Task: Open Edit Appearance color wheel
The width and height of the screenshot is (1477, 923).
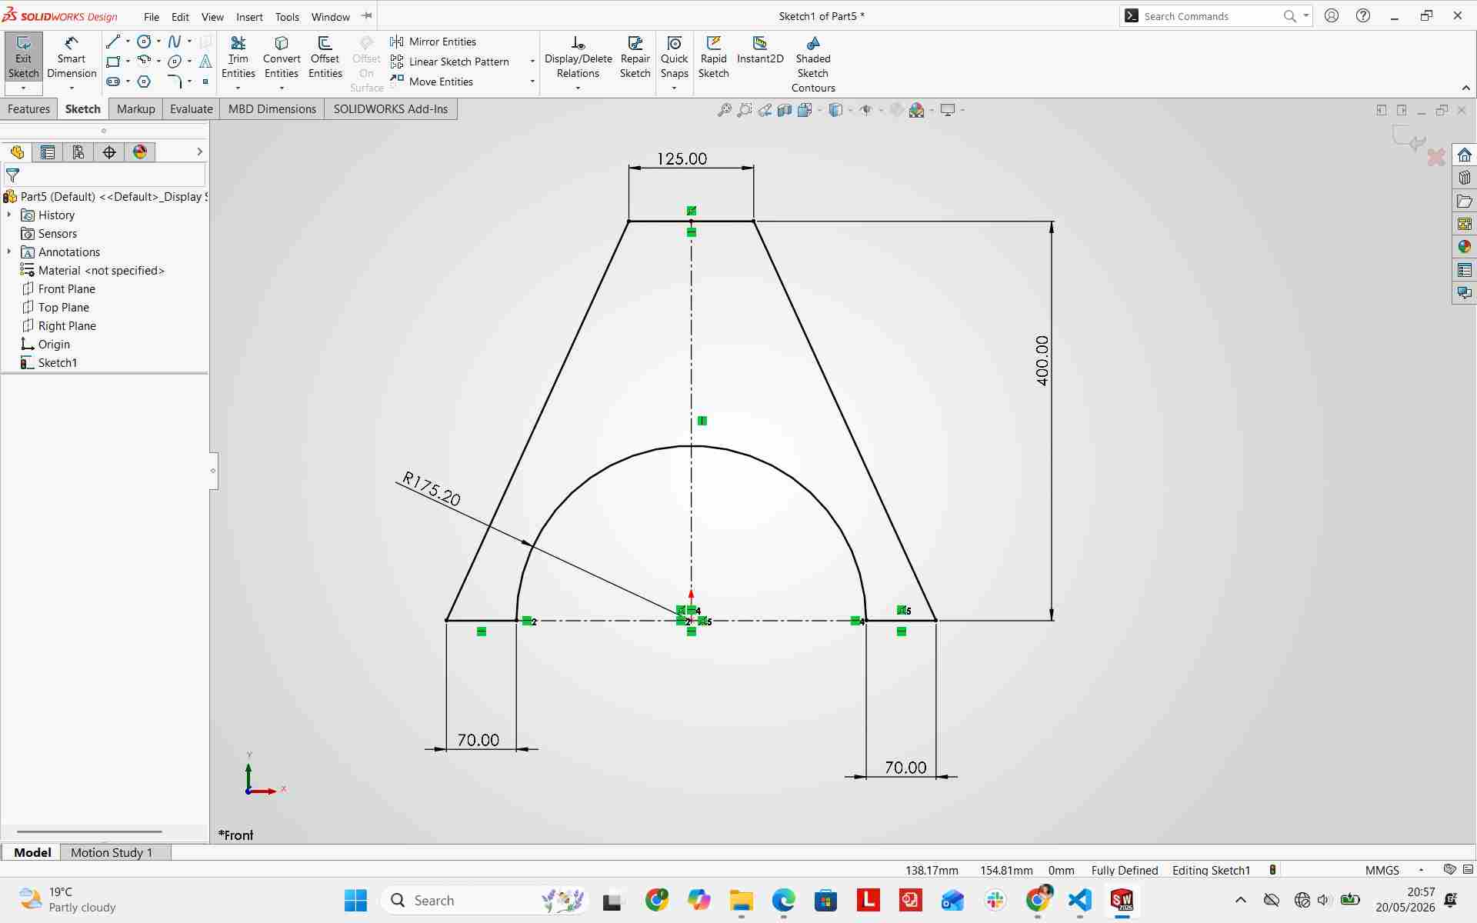Action: tap(916, 110)
